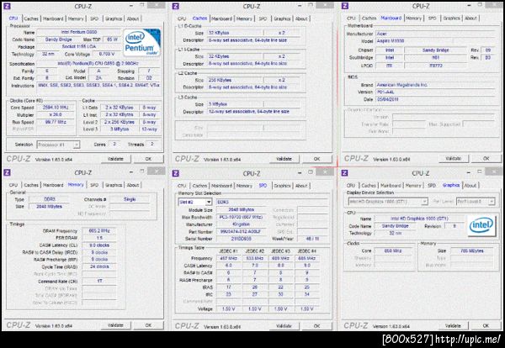Click the SPD Part Number value field
This screenshot has height=348, width=505.
(241, 231)
